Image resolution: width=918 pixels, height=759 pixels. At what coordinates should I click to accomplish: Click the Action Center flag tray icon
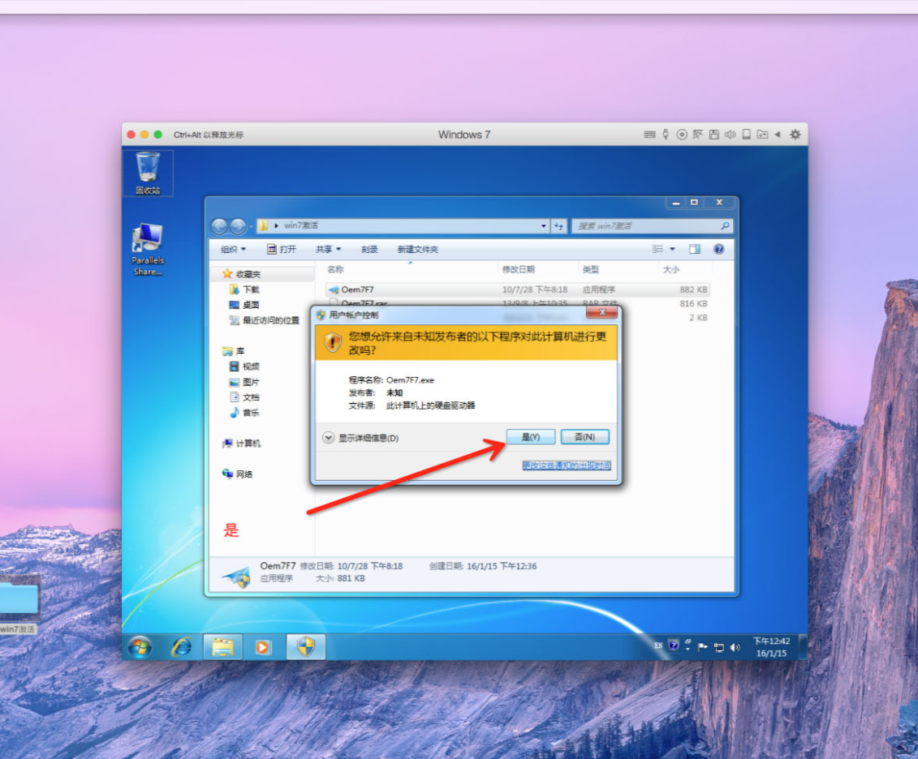click(703, 647)
